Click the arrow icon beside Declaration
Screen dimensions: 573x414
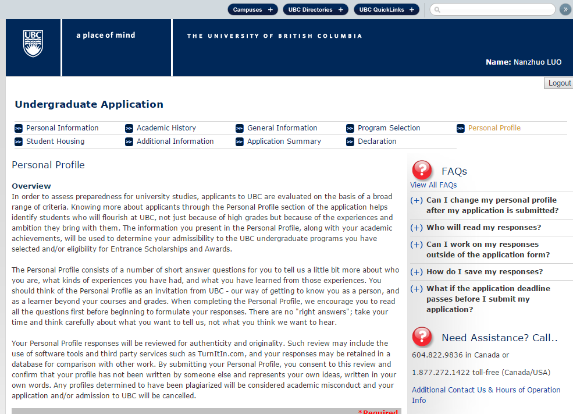[x=350, y=142]
